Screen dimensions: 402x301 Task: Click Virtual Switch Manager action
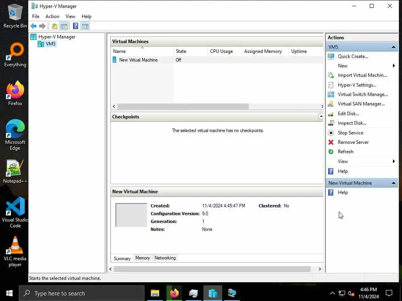click(362, 94)
